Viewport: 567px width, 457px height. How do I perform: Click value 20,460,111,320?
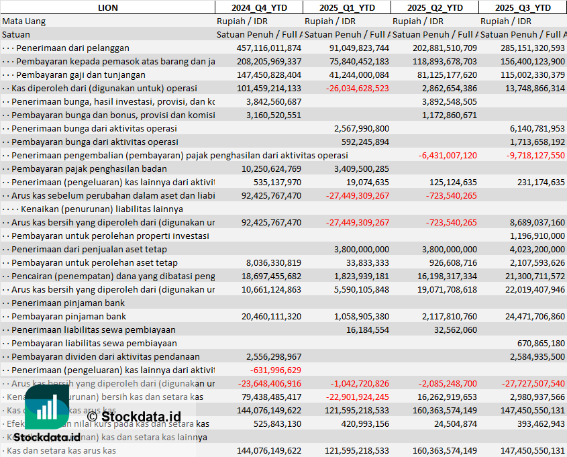click(271, 316)
